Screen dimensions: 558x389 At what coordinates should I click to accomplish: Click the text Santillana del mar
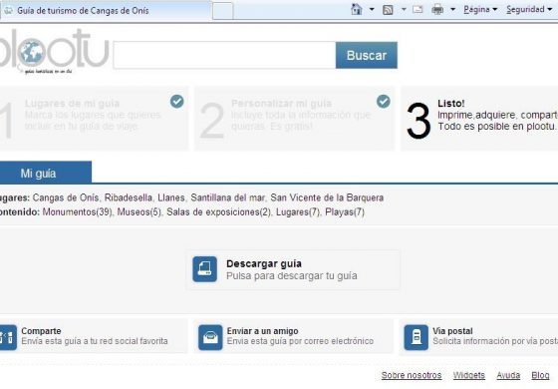[x=228, y=197]
